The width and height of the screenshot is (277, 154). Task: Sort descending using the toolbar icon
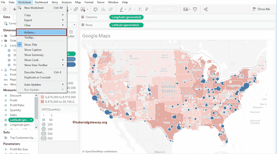[110, 9]
